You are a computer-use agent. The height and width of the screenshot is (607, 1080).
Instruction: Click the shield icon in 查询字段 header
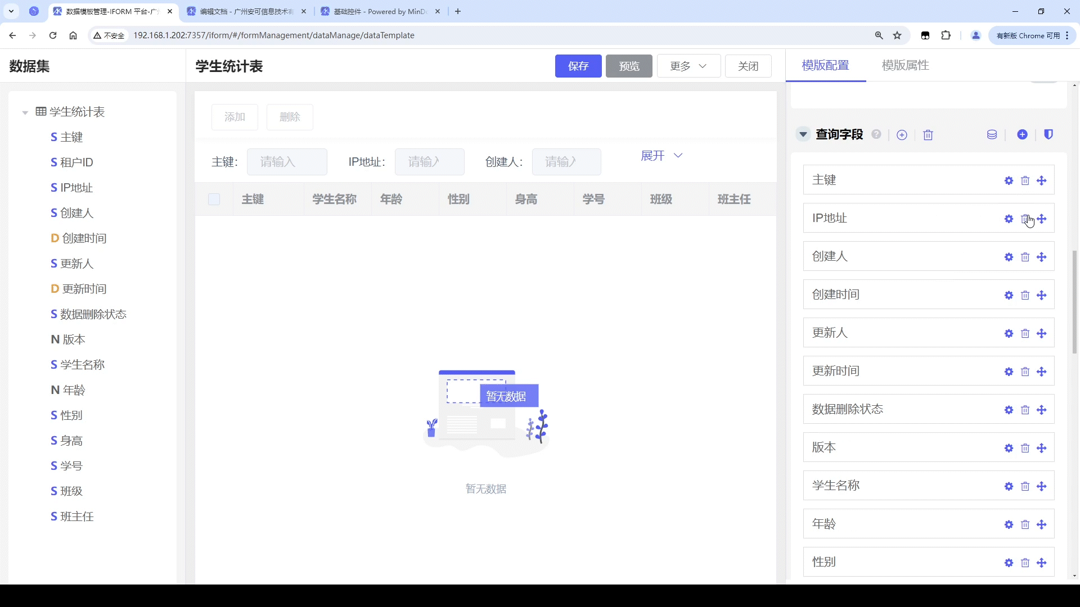point(1048,134)
